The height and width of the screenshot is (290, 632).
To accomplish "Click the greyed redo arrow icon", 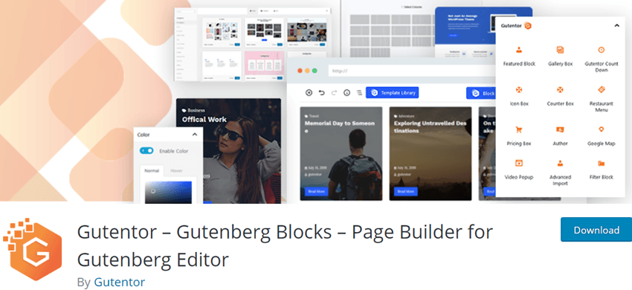I will [334, 93].
